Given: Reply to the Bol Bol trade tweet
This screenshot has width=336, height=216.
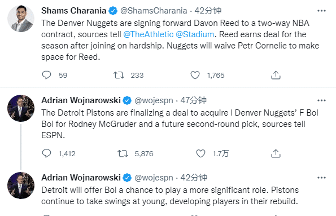Looking at the screenshot, I should pyautogui.click(x=46, y=153).
